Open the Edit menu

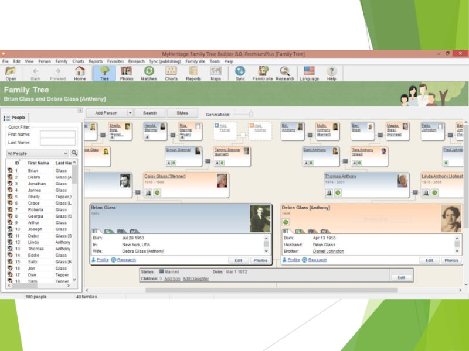tap(17, 61)
